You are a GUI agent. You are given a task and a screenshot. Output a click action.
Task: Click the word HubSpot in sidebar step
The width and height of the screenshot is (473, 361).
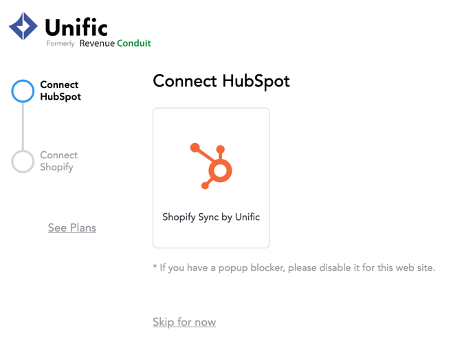click(60, 97)
